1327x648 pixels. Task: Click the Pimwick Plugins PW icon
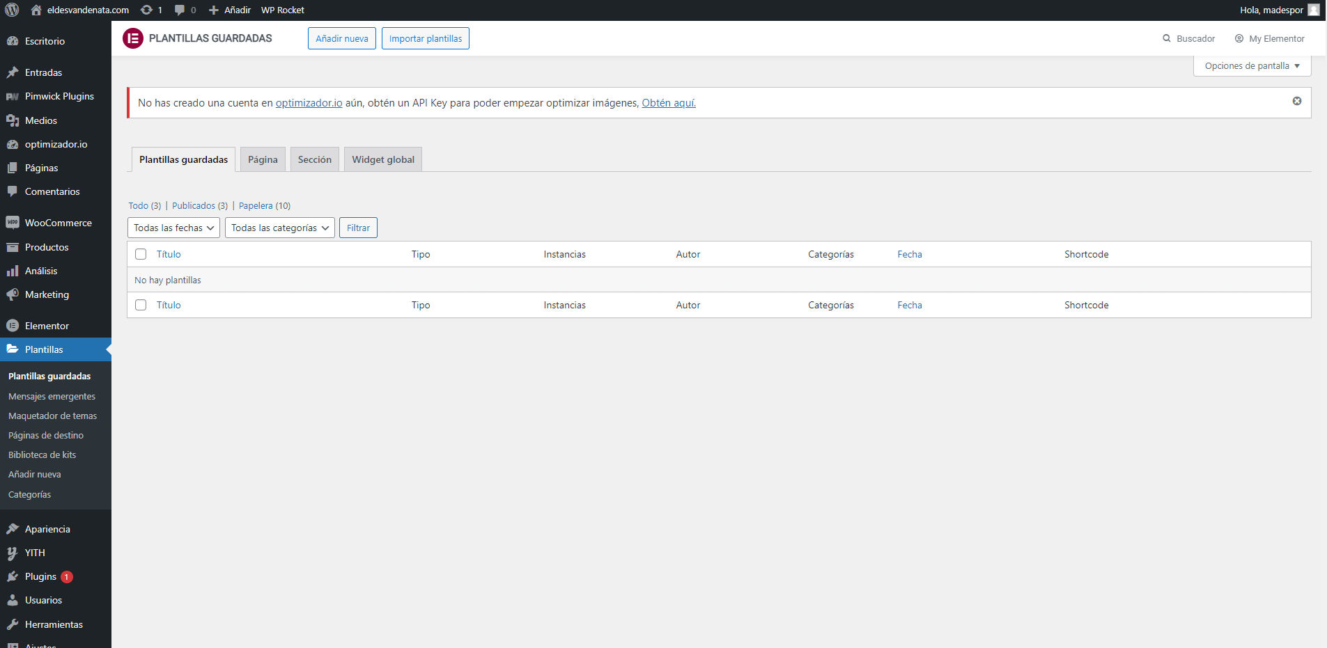tap(13, 96)
